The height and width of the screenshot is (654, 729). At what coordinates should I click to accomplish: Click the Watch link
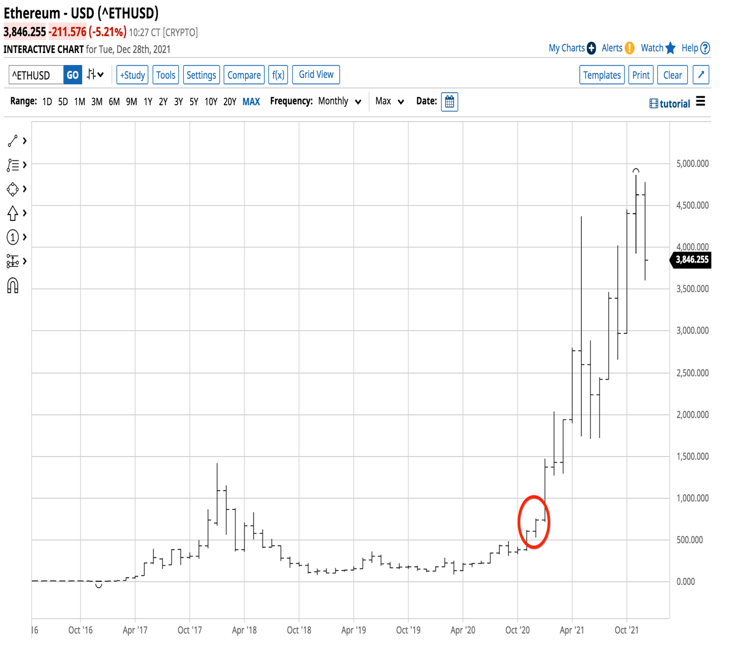(x=652, y=48)
